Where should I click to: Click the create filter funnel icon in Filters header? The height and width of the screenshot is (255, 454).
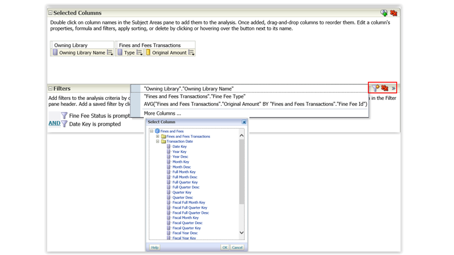[x=375, y=88]
